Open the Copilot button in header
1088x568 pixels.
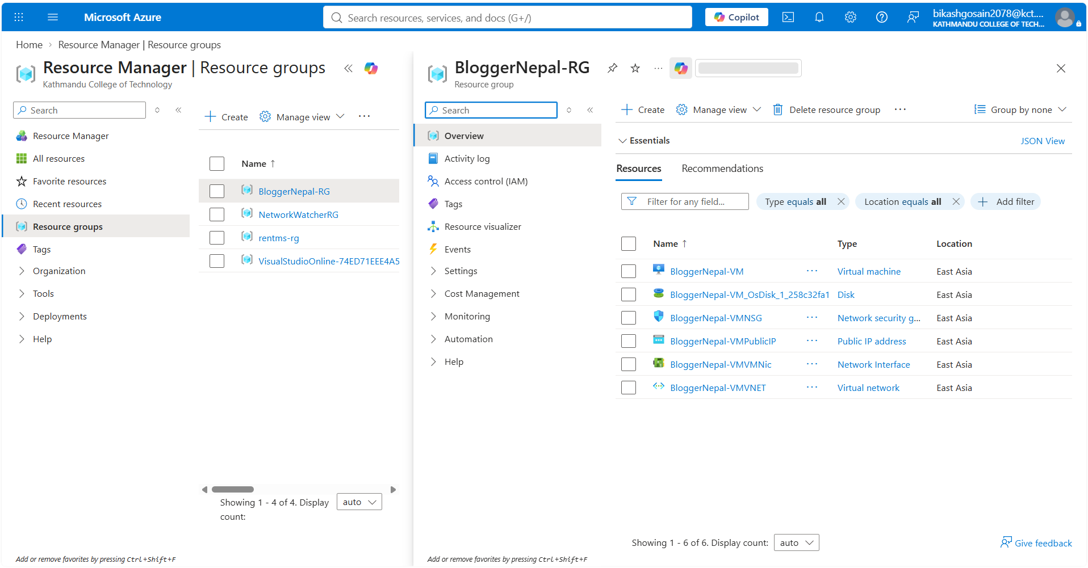[x=737, y=17]
